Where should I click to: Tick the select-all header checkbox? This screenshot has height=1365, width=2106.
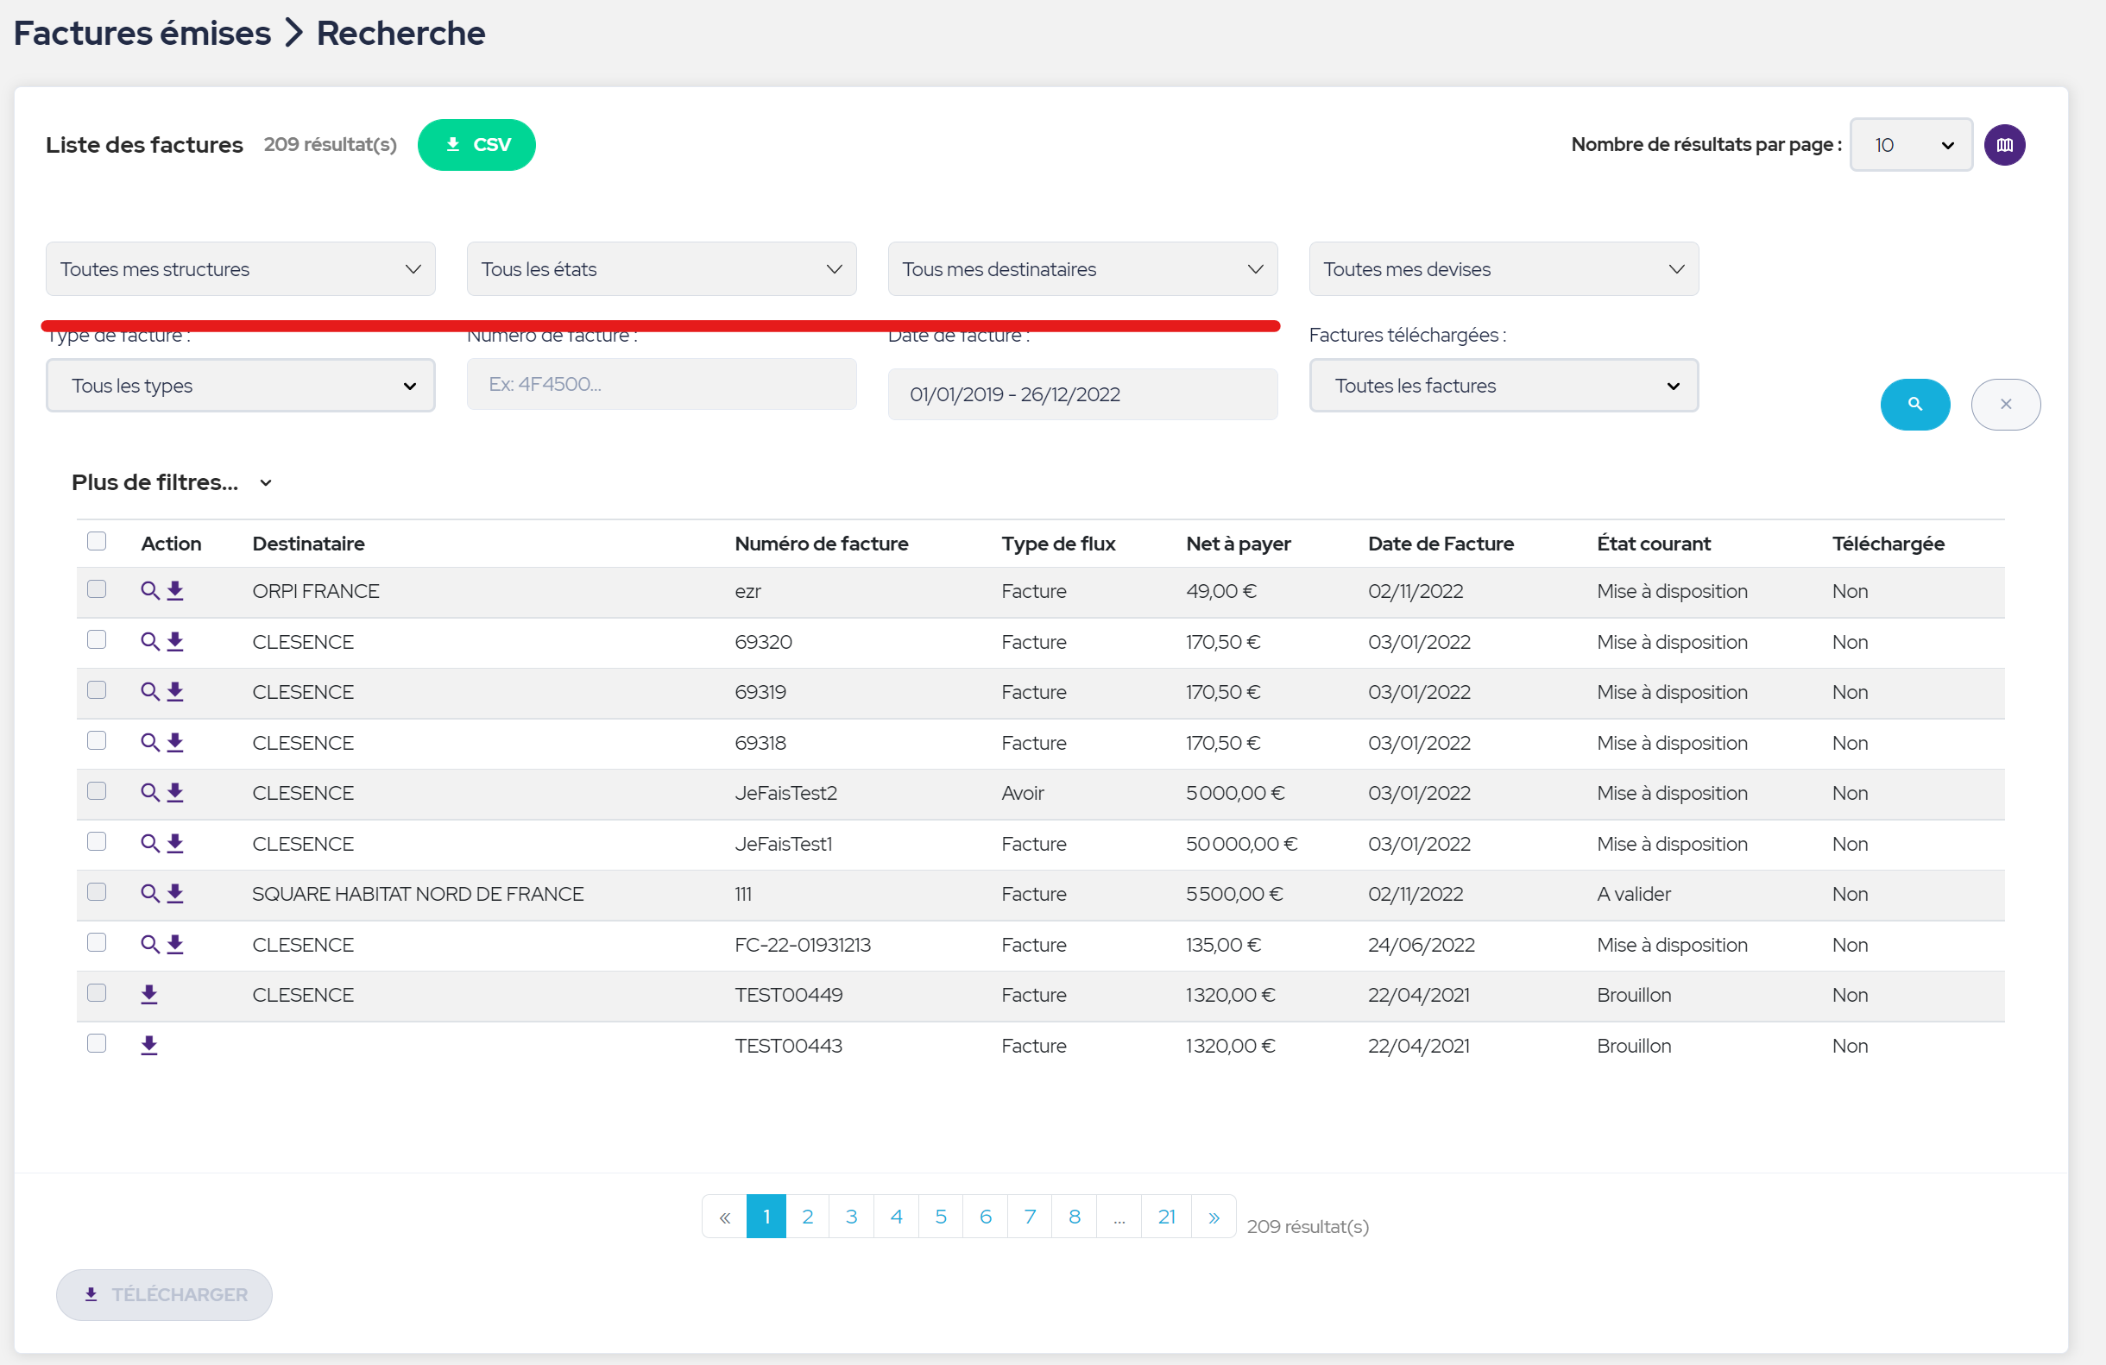point(97,541)
